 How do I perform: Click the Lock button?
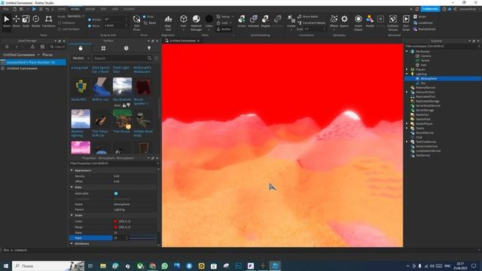[224, 23]
